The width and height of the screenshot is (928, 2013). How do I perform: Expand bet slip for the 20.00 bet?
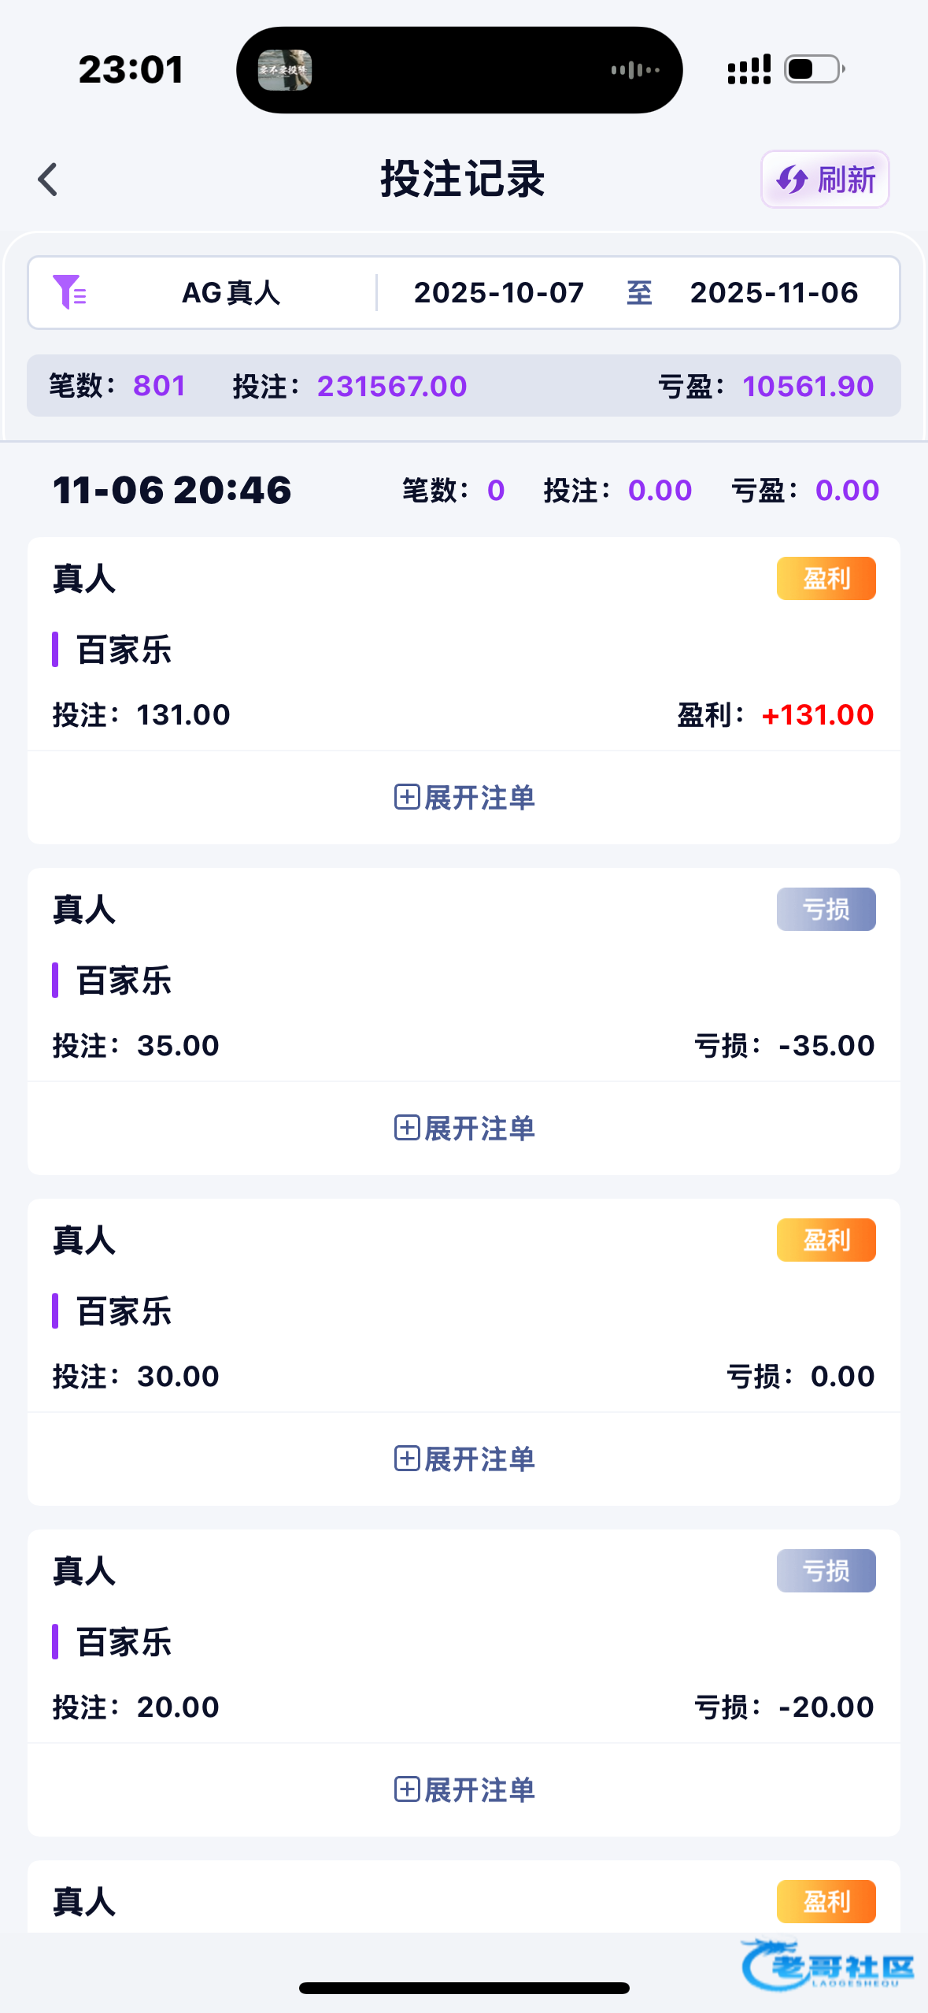[464, 1790]
